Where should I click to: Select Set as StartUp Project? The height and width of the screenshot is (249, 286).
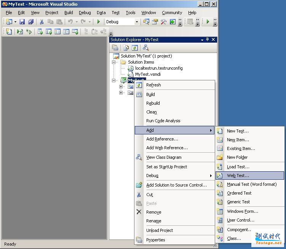166,167
